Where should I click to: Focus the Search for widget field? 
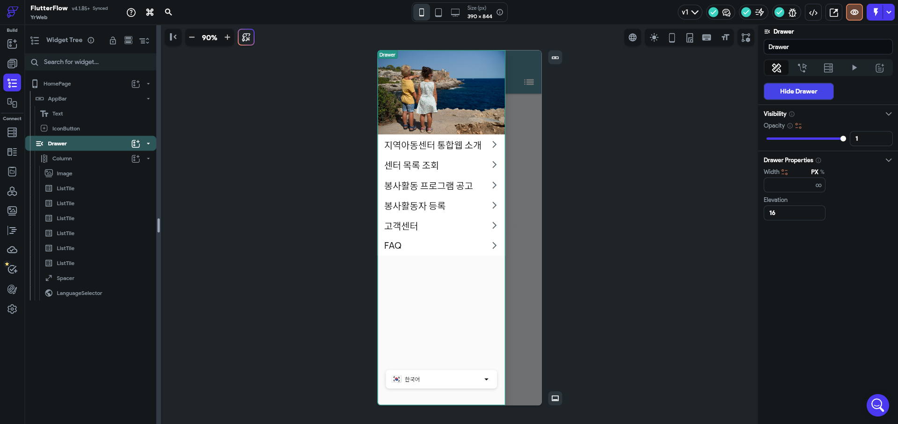coord(91,62)
